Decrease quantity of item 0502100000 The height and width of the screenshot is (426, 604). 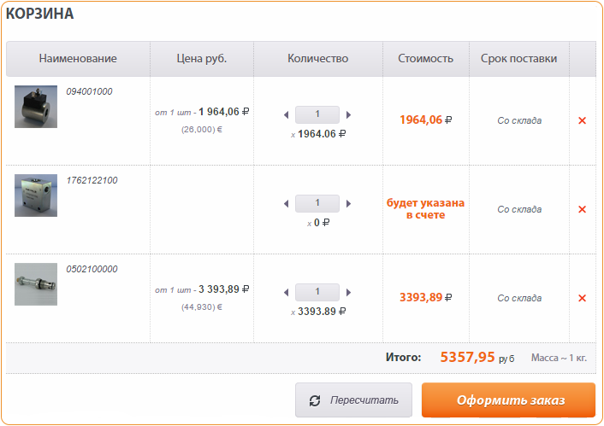point(286,292)
